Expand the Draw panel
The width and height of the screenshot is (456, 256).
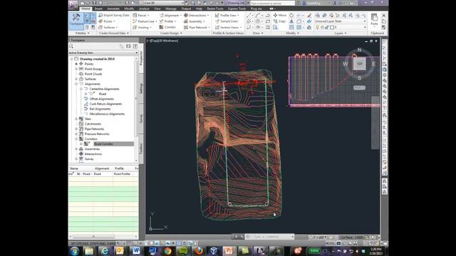(x=258, y=33)
